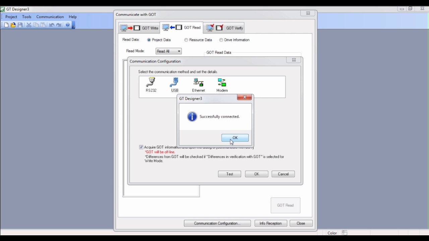Open the Read Mode dropdown

tap(169, 51)
